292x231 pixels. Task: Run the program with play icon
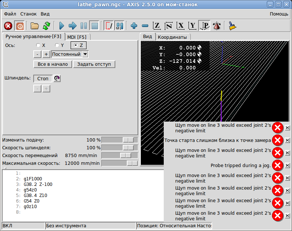pos(62,26)
